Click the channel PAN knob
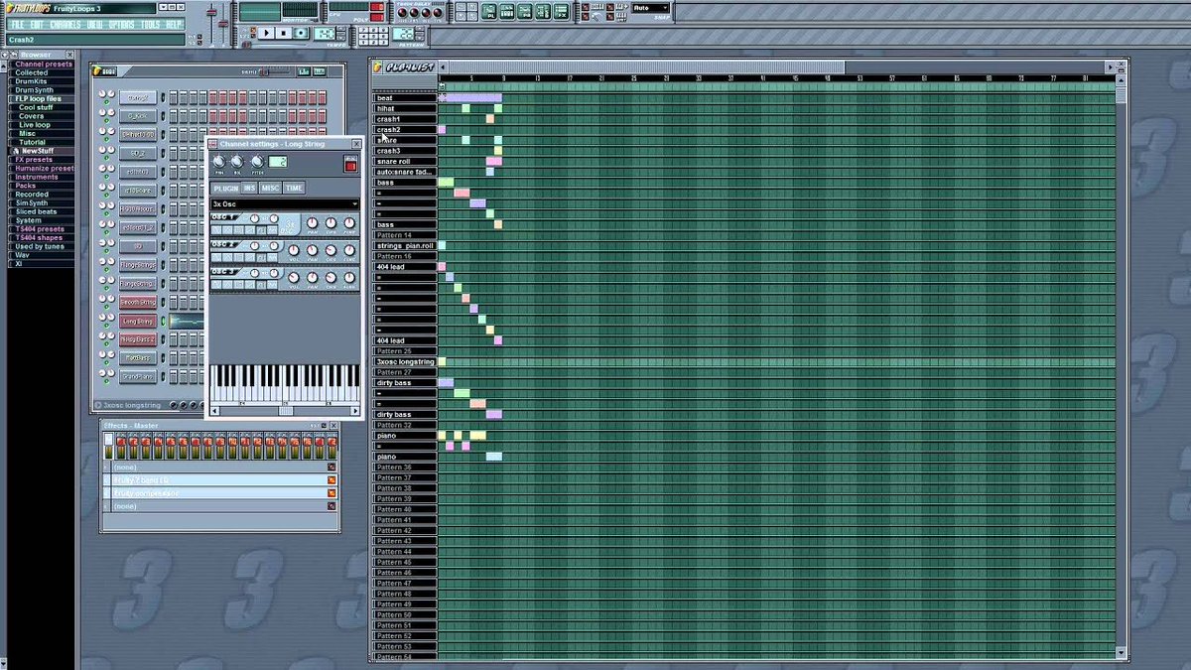Screen dimensions: 1191x670 point(219,162)
